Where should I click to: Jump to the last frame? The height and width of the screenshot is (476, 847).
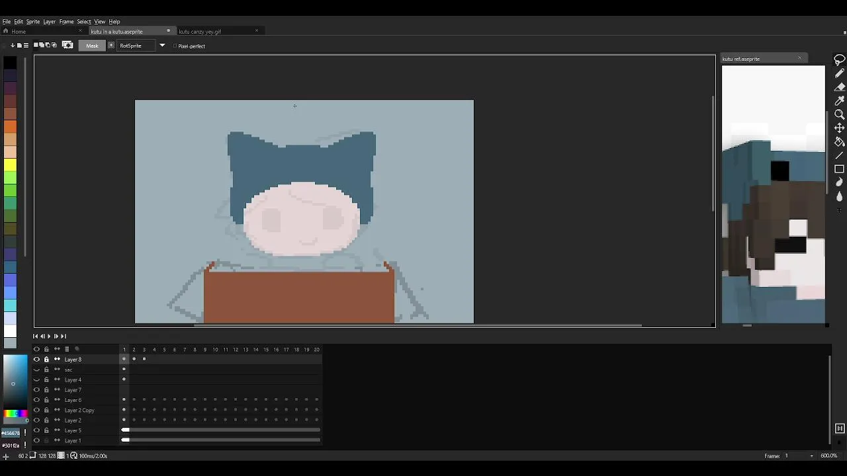(x=64, y=337)
